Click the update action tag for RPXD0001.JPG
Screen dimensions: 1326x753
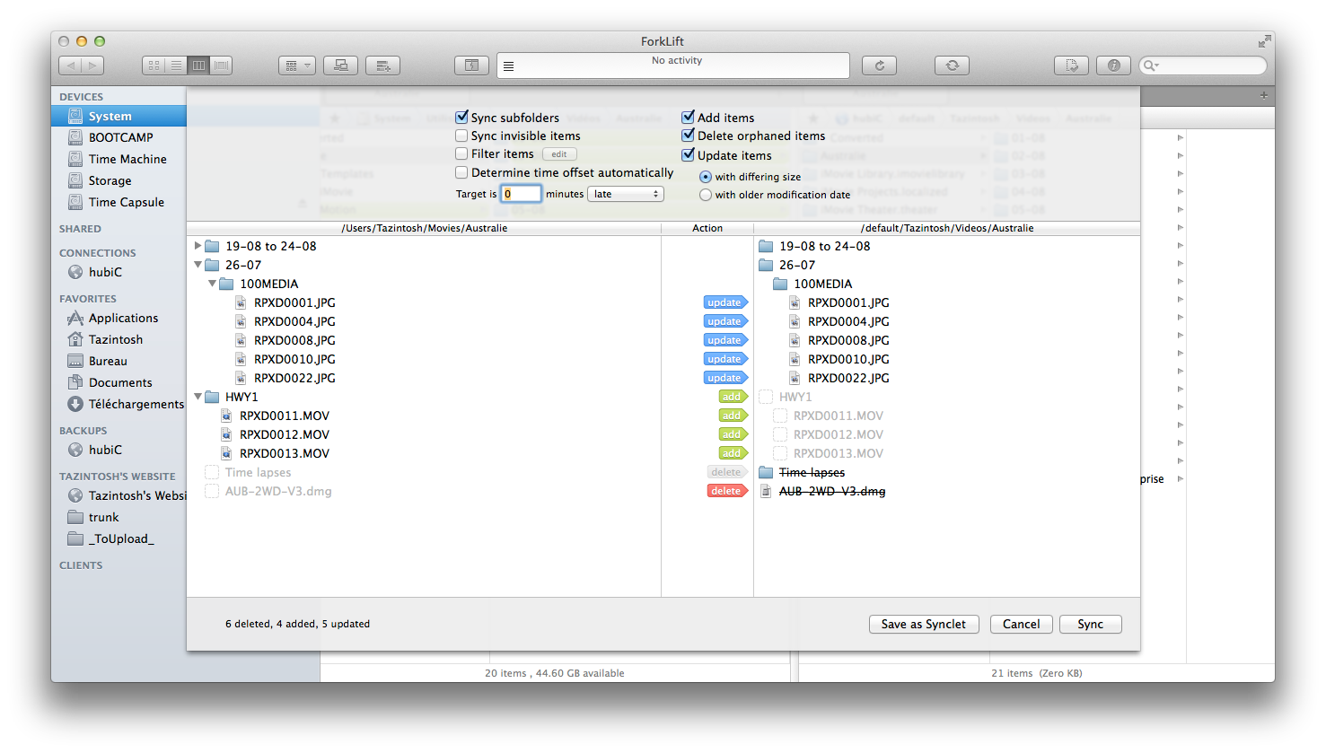(x=724, y=302)
